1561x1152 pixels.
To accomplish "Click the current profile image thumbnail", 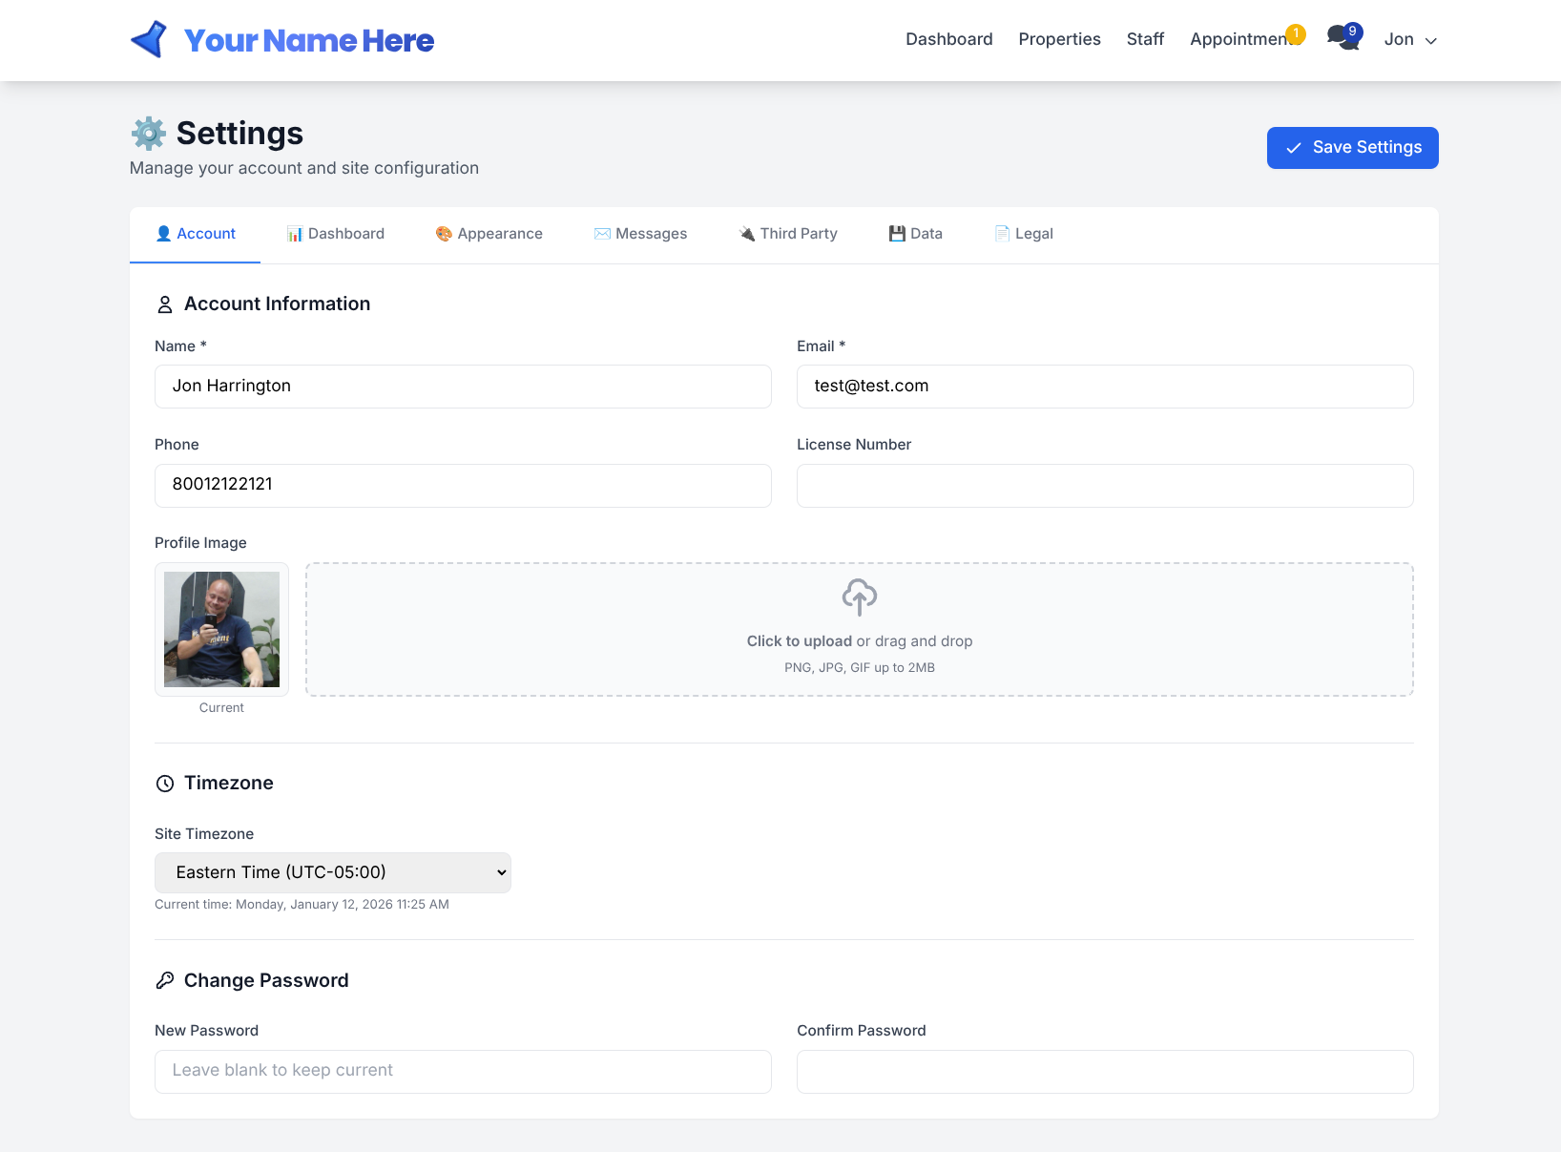I will coord(220,628).
